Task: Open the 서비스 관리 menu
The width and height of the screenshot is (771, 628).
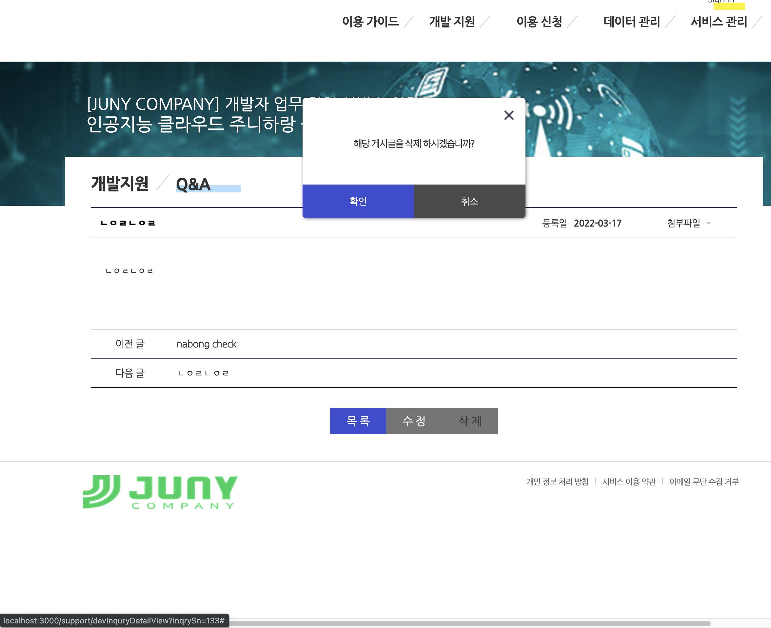Action: (719, 22)
